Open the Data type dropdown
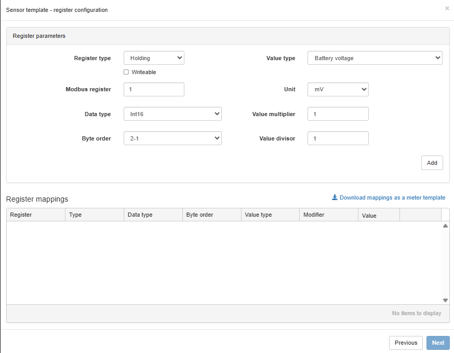The height and width of the screenshot is (353, 454). coord(172,114)
